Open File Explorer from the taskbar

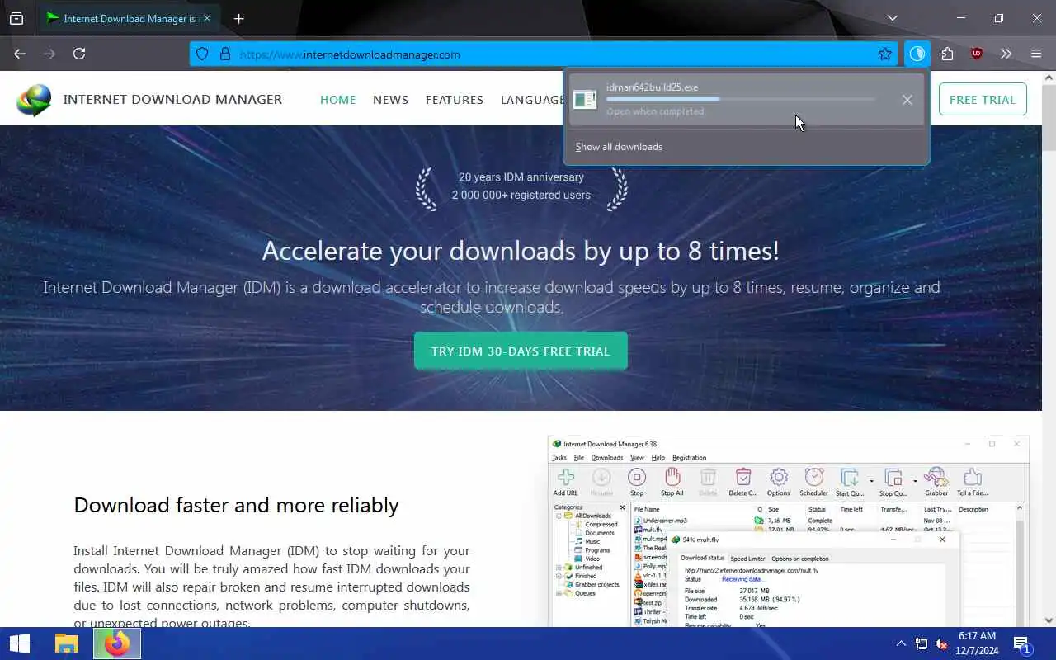67,643
